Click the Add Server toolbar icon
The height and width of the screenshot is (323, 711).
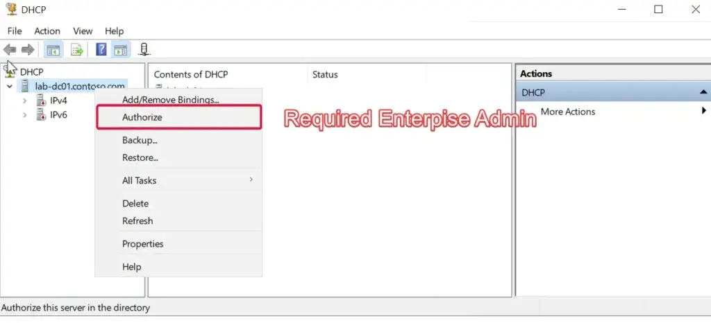(144, 49)
